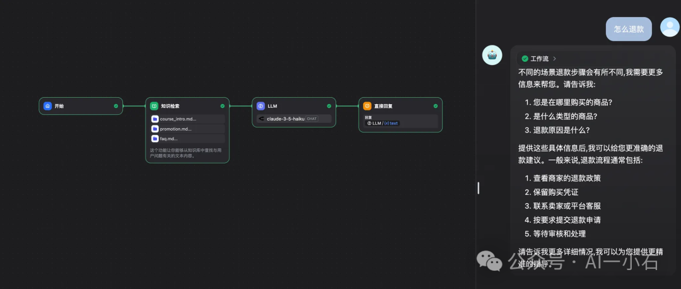Screen dimensions: 681x289
Task: Click the 知识检索 node description text
Action: pyautogui.click(x=186, y=153)
